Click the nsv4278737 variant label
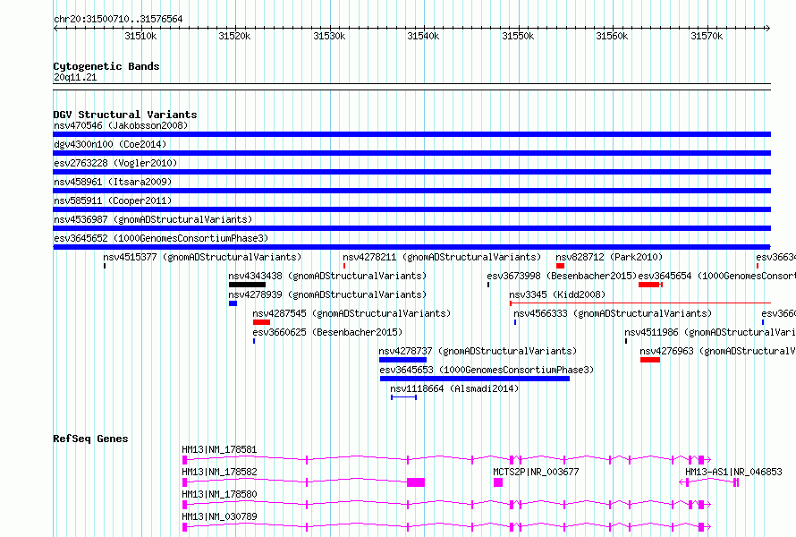The image size is (796, 537). pyautogui.click(x=478, y=351)
